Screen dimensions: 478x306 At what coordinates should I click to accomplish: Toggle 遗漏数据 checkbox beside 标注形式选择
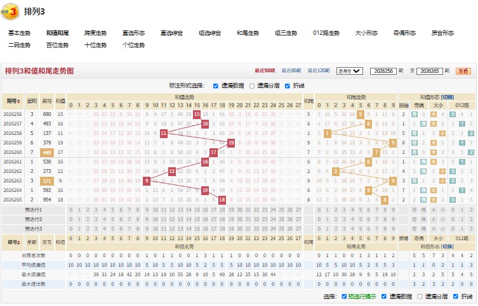[216, 86]
